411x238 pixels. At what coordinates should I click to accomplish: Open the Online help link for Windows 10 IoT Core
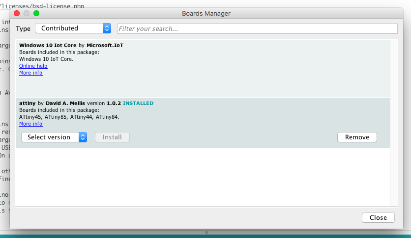pos(33,66)
